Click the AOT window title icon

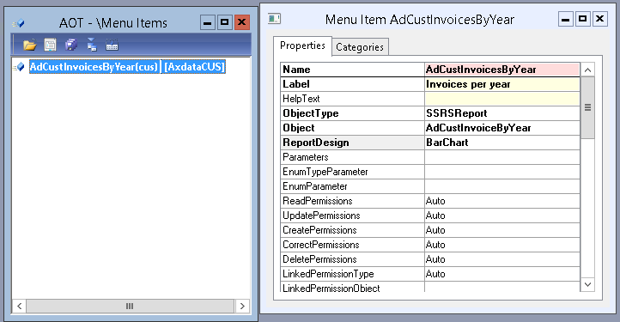coord(19,24)
